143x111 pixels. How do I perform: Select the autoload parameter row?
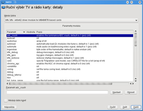coord(70,44)
